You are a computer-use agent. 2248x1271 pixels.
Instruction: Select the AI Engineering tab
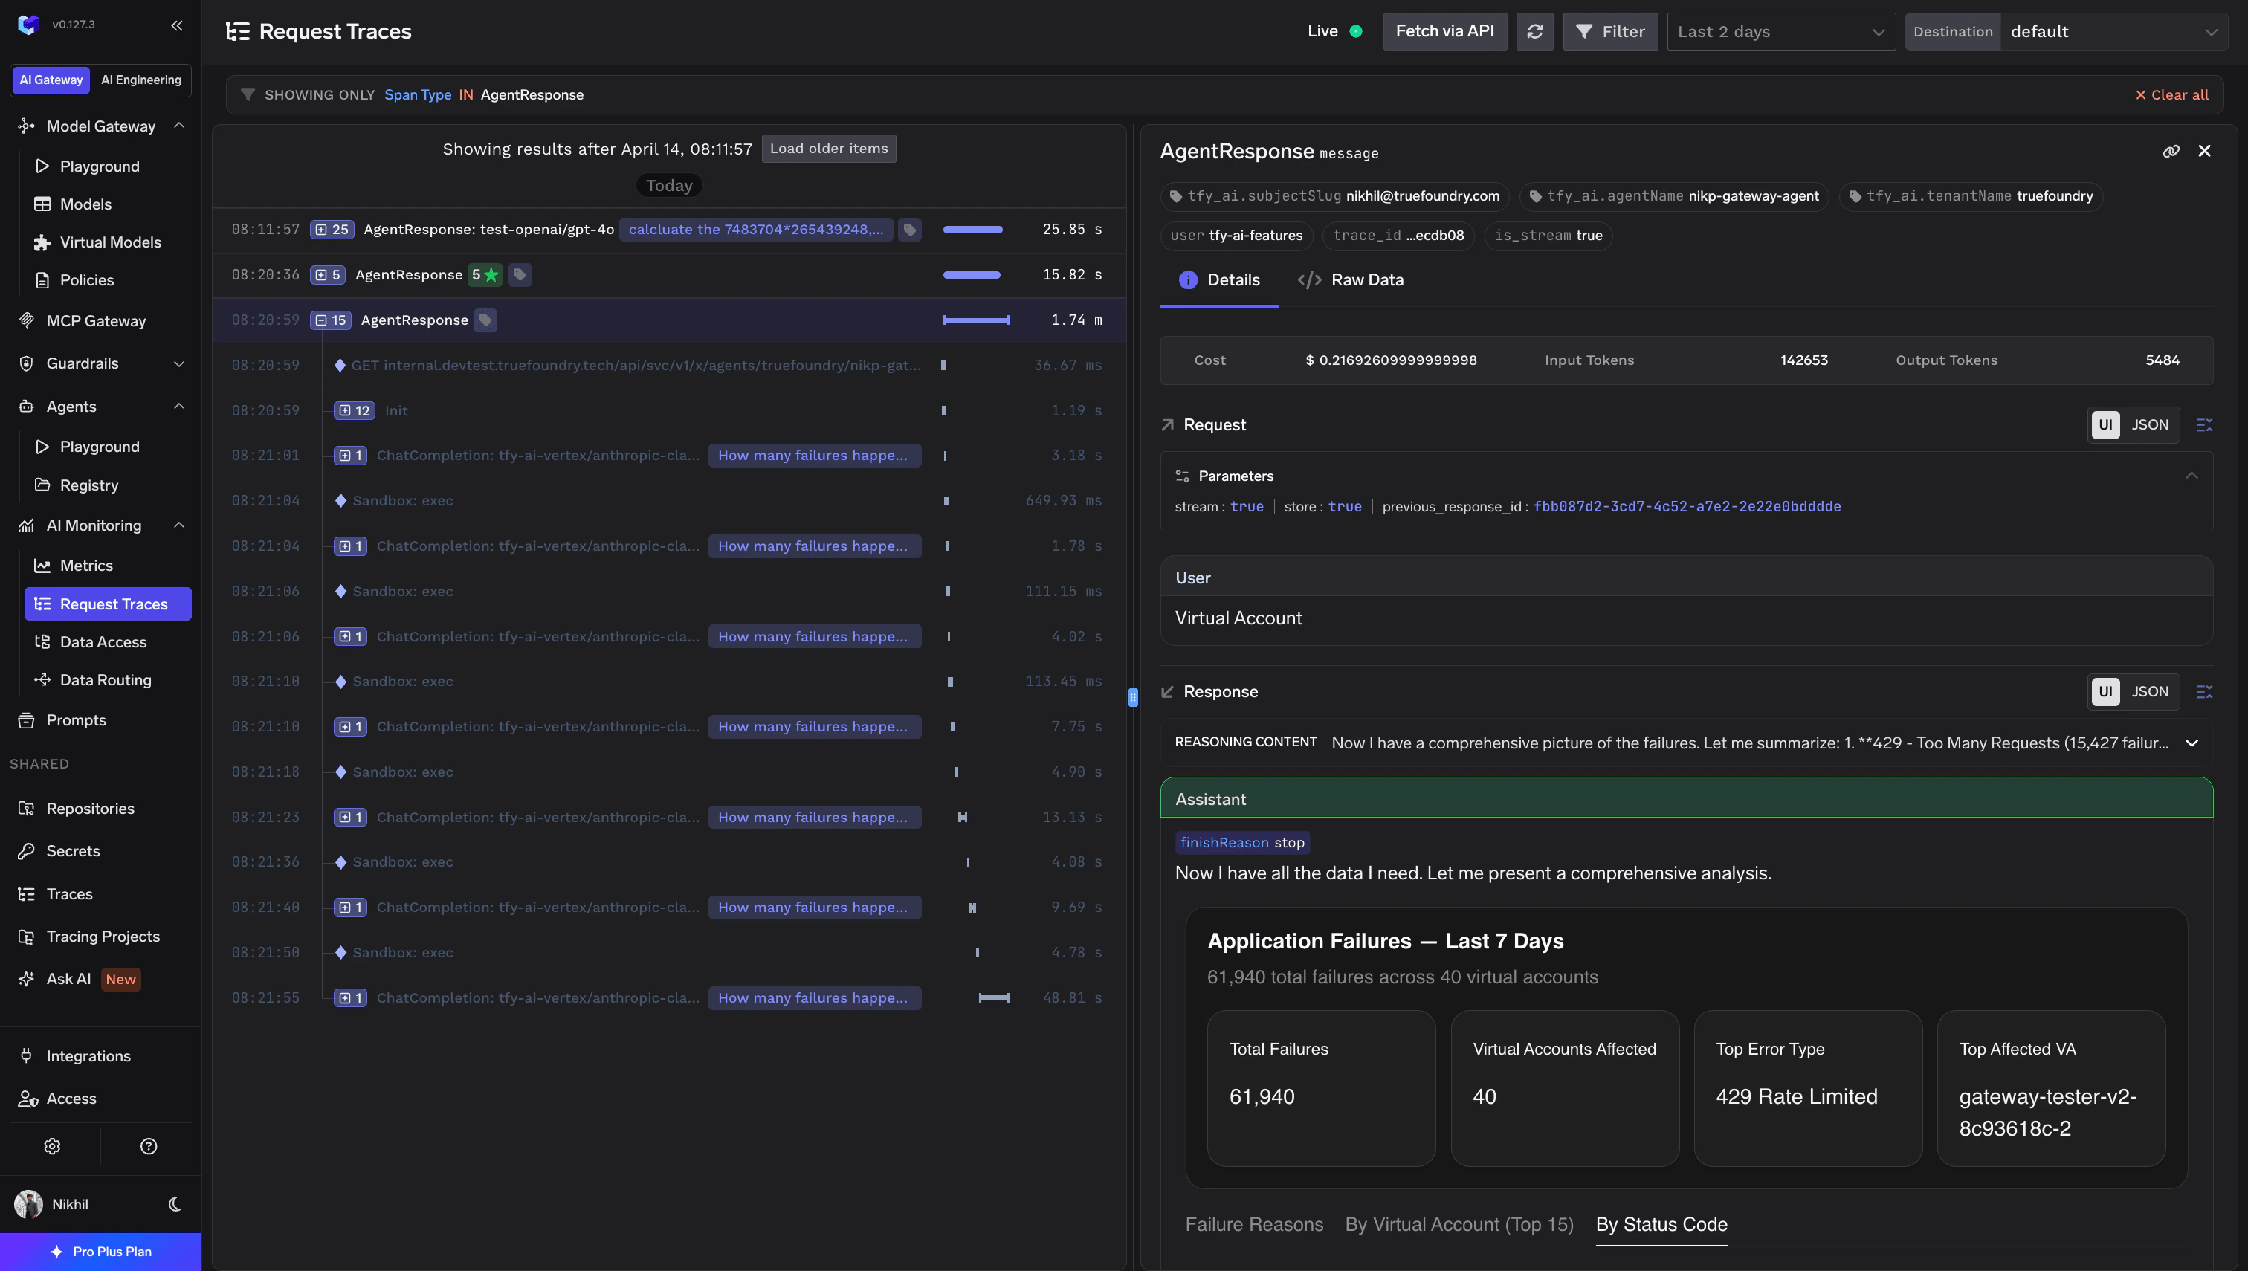(140, 80)
